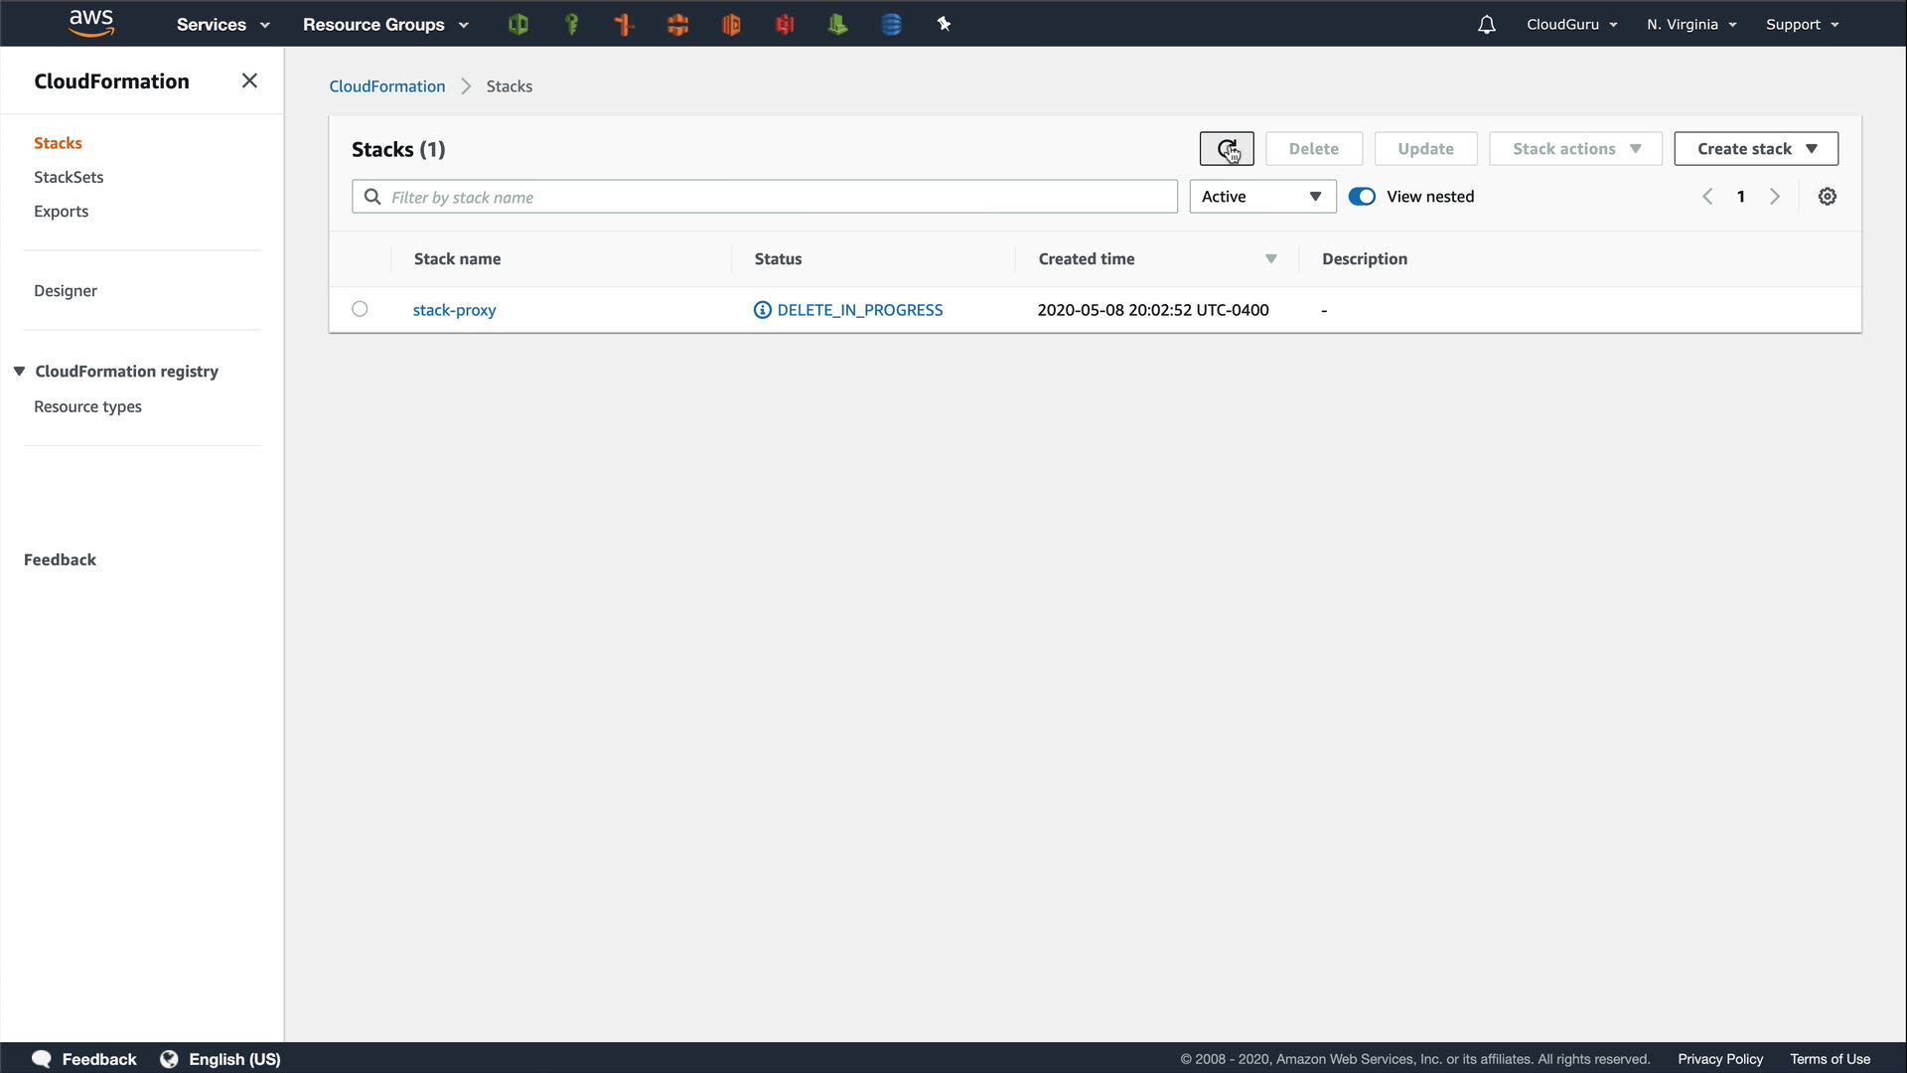Click the AWS logo home icon
Screen dimensions: 1907x1073
tap(91, 24)
